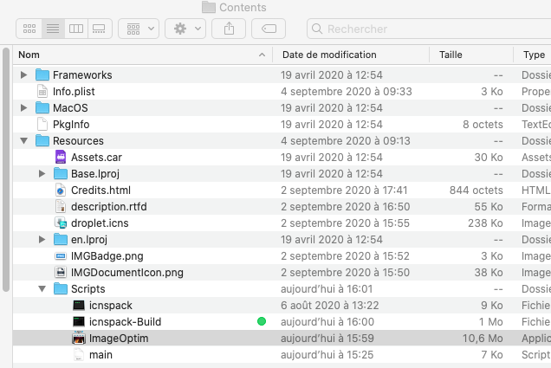Expand the Base.lproj folder
This screenshot has height=368, width=551.
pyautogui.click(x=42, y=173)
